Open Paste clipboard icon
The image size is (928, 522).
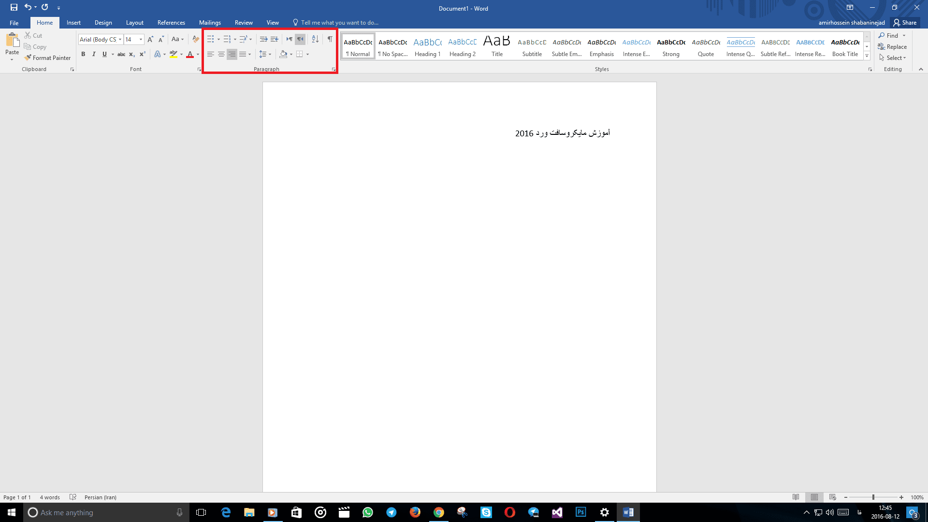coord(12,41)
